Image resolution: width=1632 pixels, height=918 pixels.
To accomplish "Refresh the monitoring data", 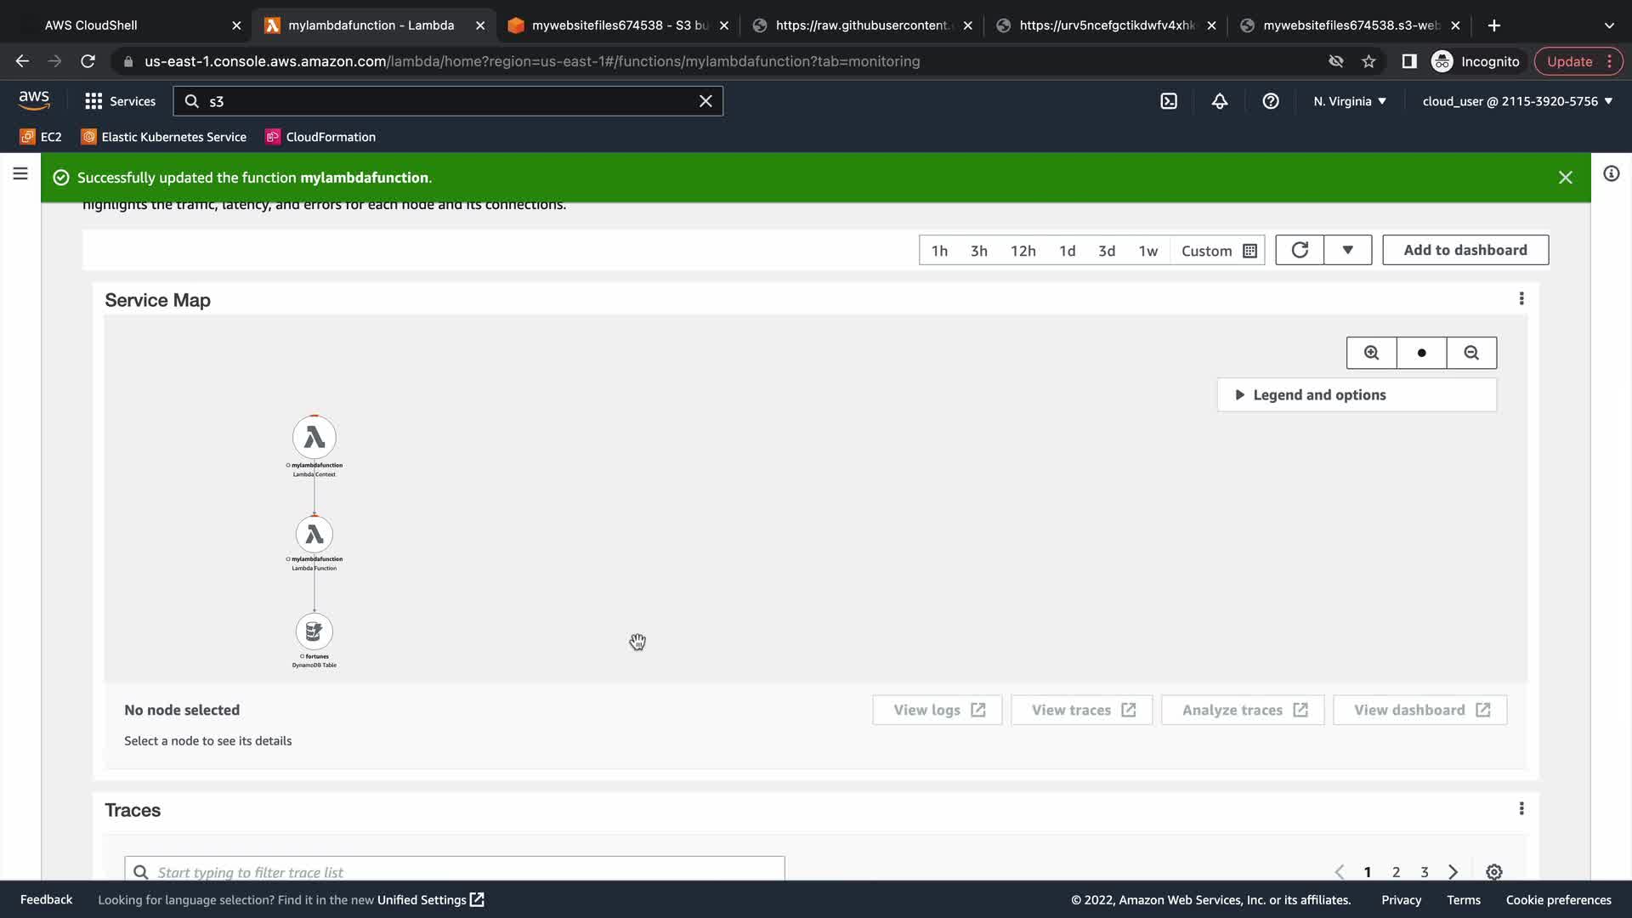I will click(1299, 250).
